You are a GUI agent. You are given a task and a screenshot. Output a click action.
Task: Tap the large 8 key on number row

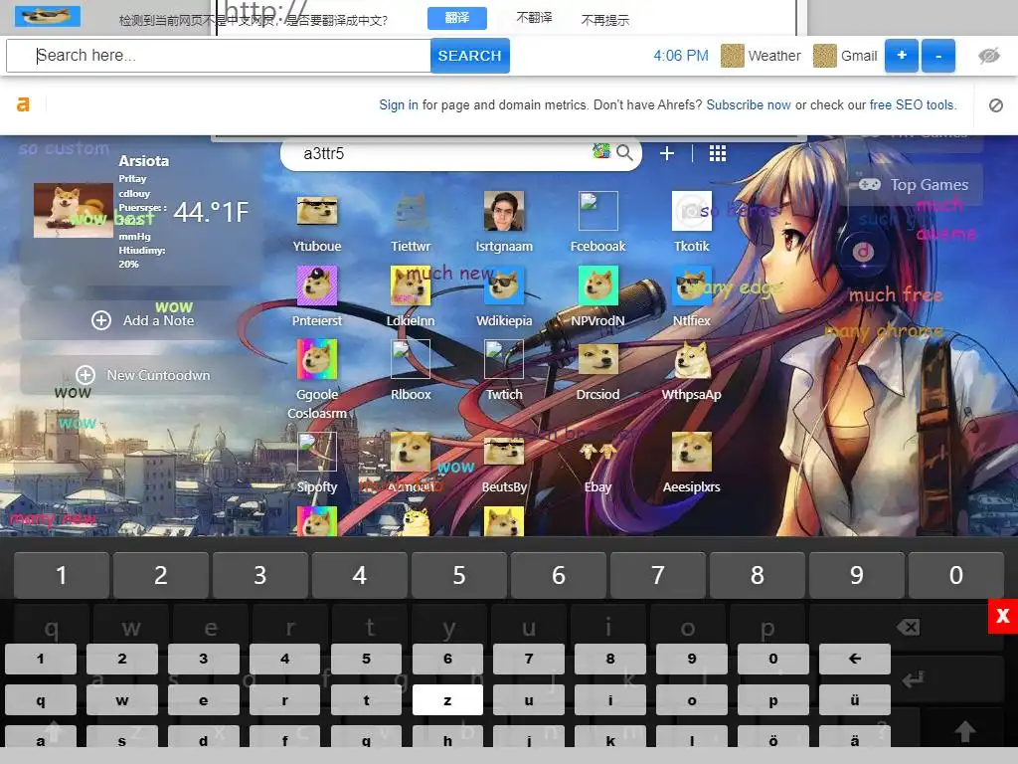(x=757, y=575)
